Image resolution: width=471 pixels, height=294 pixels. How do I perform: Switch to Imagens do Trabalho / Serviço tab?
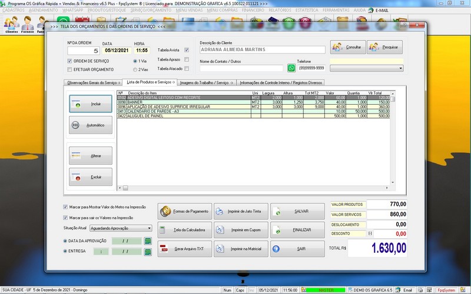click(x=207, y=82)
